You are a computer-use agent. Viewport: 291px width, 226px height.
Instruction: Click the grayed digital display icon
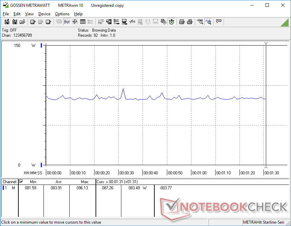click(59, 22)
